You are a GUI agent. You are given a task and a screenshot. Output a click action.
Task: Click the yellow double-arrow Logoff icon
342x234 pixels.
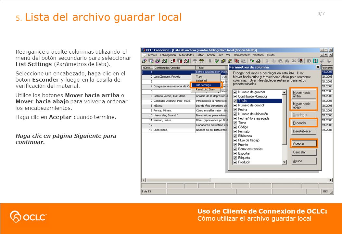(201, 61)
